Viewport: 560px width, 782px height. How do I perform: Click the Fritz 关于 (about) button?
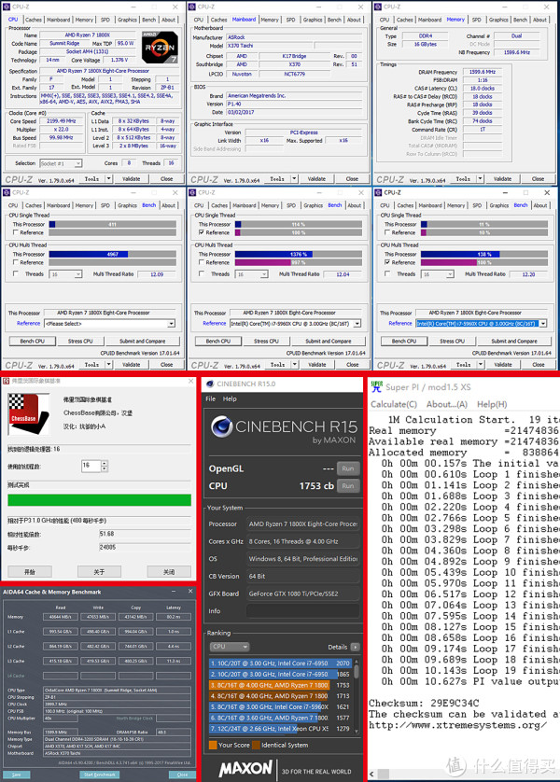[x=99, y=571]
